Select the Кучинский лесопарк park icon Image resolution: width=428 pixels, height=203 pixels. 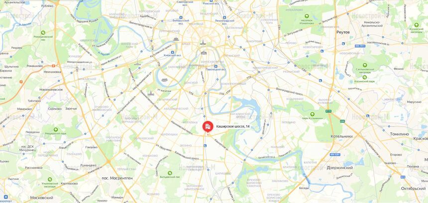coord(416,25)
